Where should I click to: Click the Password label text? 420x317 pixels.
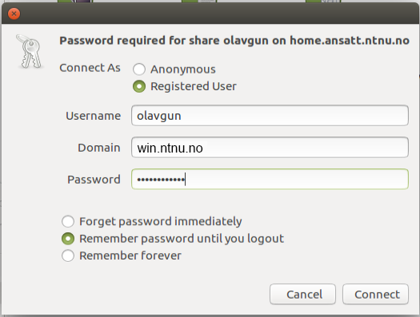[x=94, y=180]
